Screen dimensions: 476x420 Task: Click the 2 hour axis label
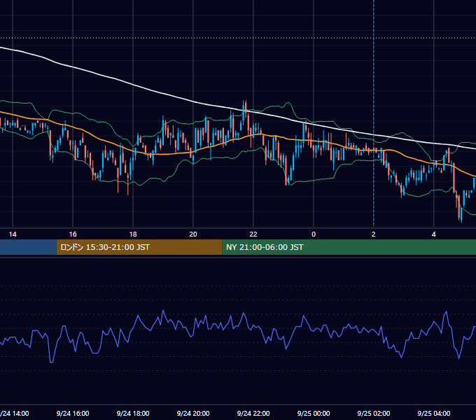coord(374,234)
